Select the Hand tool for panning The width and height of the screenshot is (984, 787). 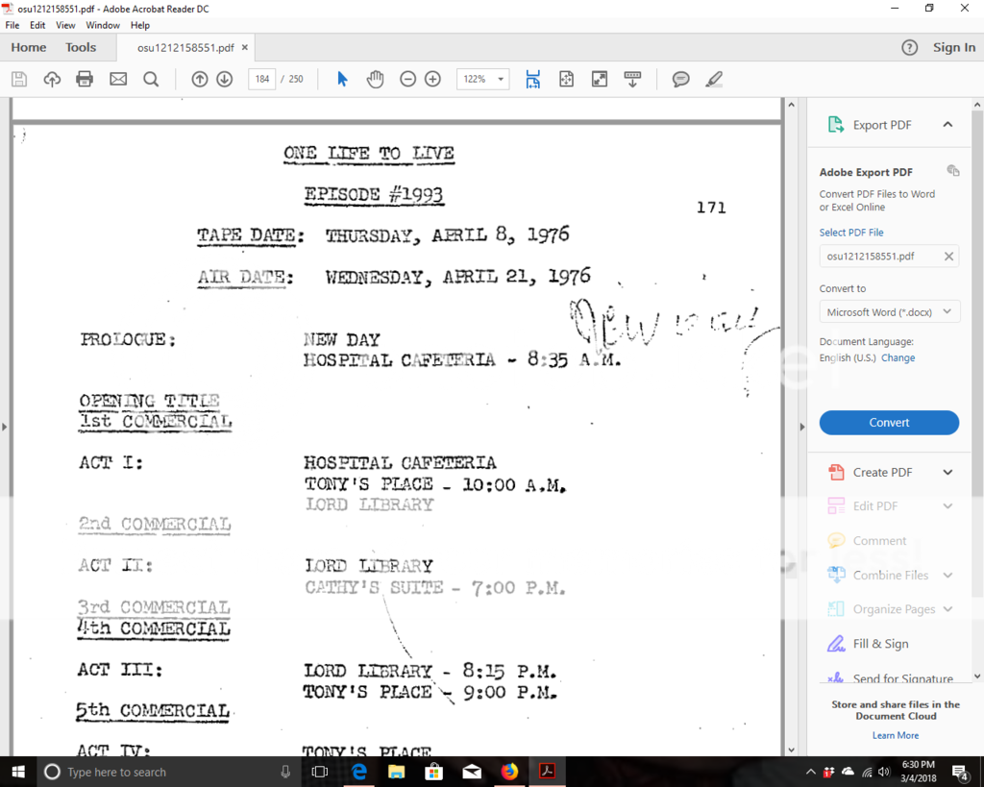point(375,79)
